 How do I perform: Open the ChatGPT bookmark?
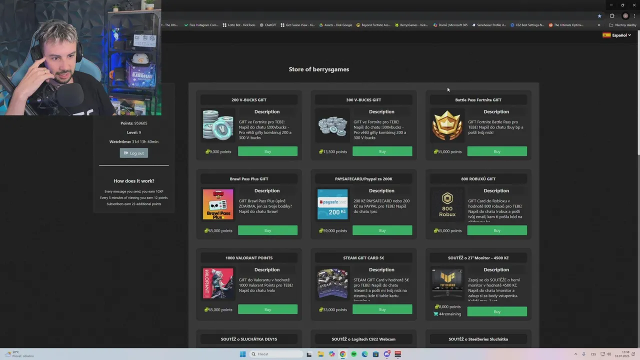(268, 25)
